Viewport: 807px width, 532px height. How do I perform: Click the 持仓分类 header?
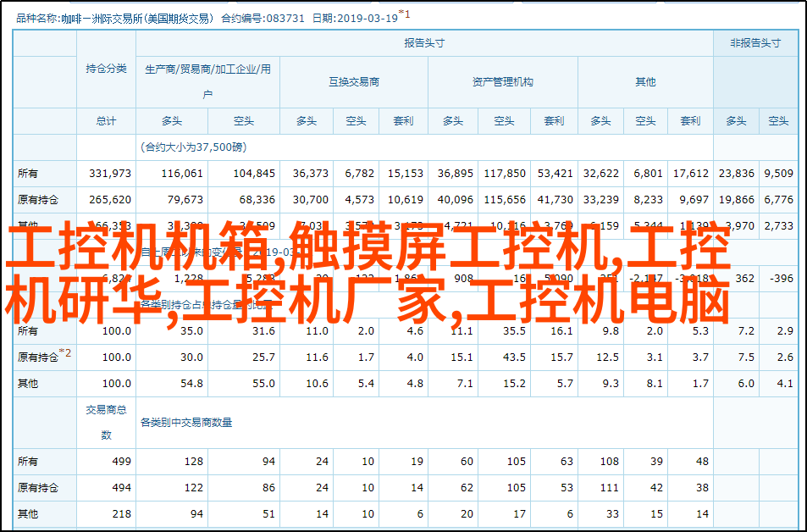[106, 69]
